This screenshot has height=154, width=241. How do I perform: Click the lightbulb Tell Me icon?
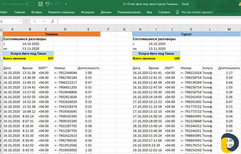tap(177, 12)
